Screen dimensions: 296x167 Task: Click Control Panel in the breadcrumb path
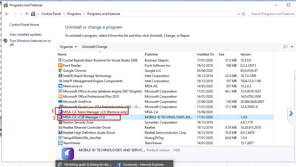point(51,14)
